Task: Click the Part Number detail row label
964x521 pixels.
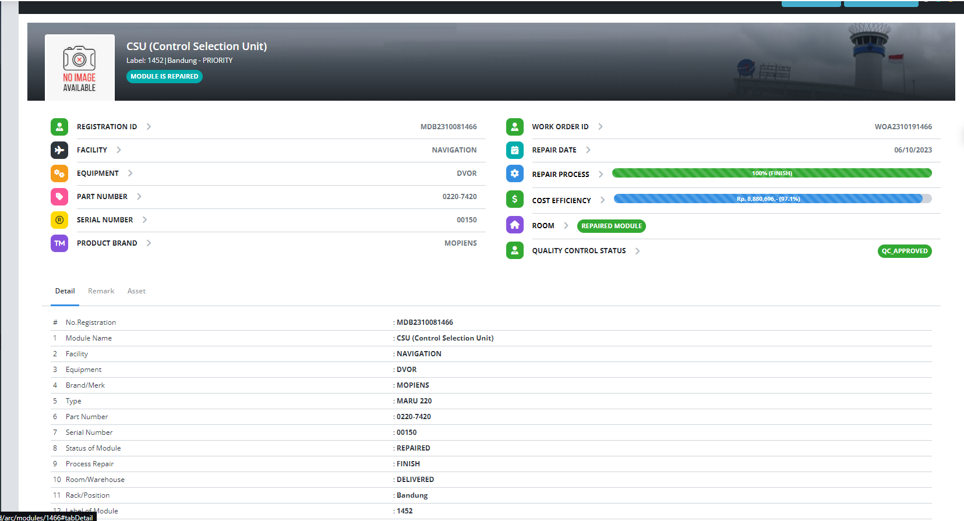Action: pos(87,417)
